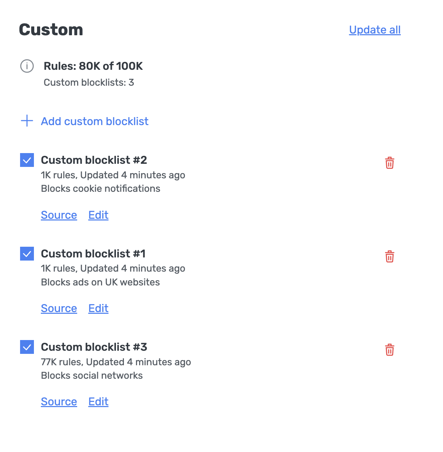Click the plus icon to add a blocklist

(x=27, y=121)
